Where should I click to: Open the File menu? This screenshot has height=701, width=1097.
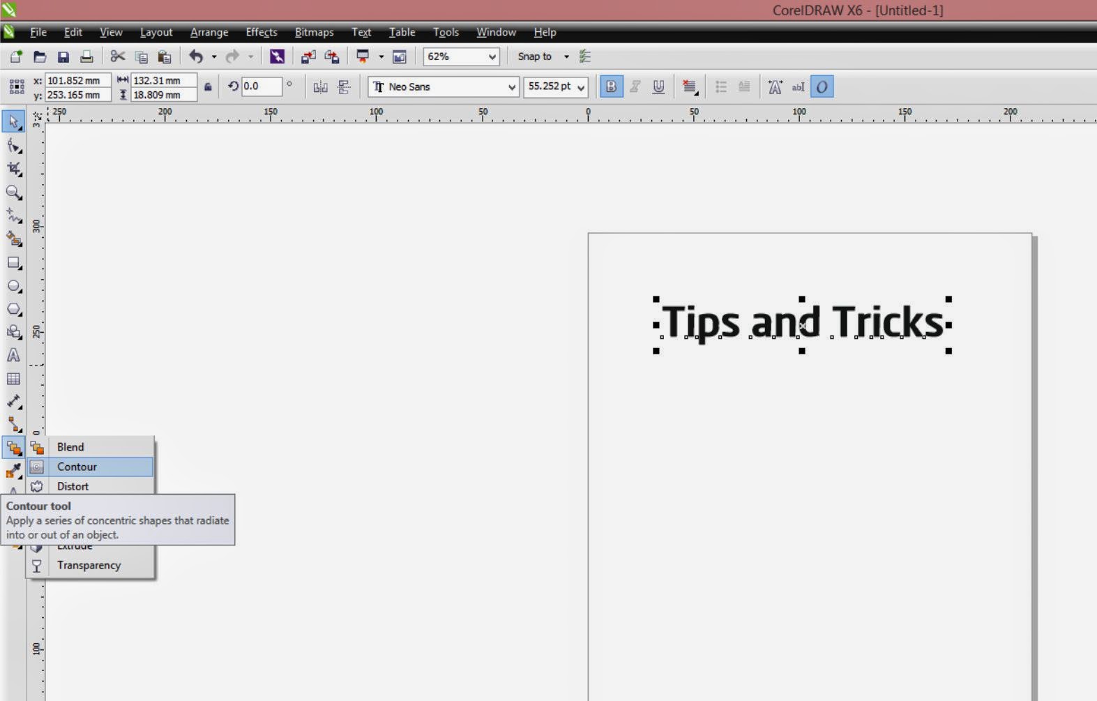38,32
